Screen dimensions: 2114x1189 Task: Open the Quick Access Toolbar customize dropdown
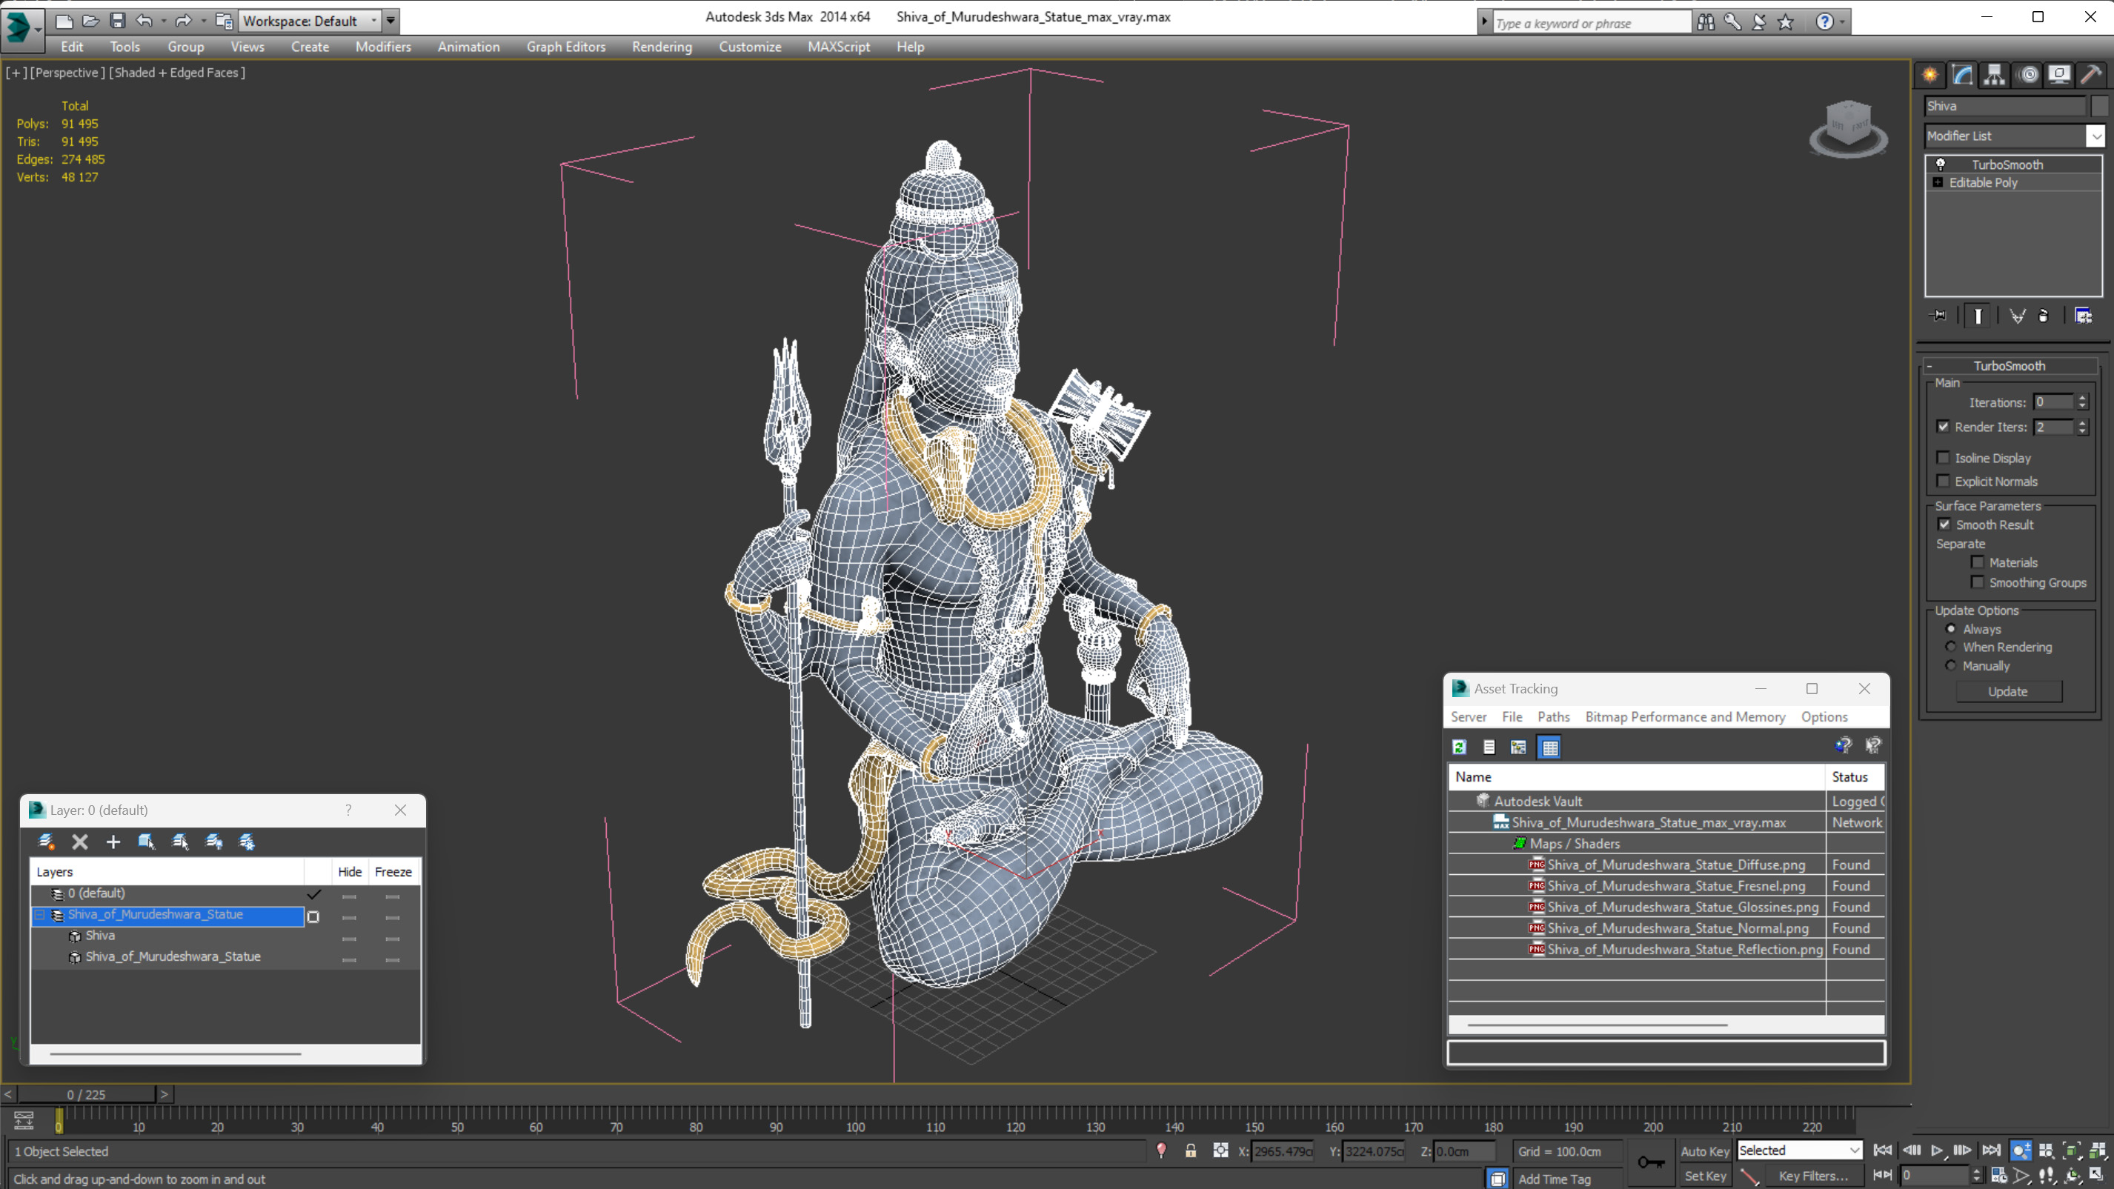tap(390, 21)
